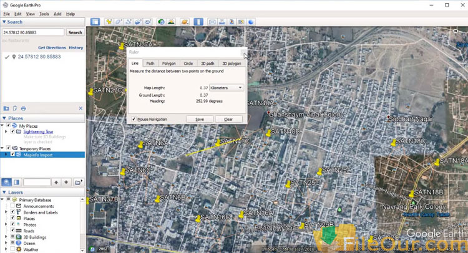Click the Get Directions link
The width and height of the screenshot is (468, 253).
pos(52,47)
